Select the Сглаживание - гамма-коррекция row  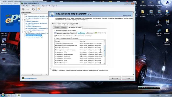79,54
